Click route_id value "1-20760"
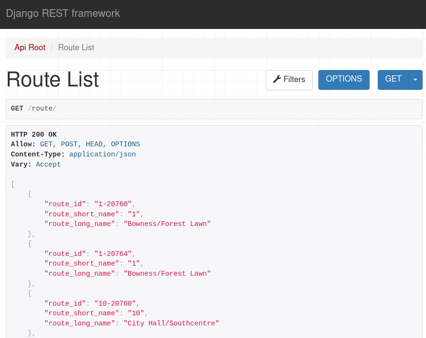The image size is (426, 338). click(113, 204)
